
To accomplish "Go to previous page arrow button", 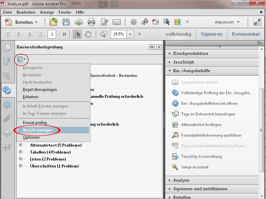I will click(x=19, y=34).
